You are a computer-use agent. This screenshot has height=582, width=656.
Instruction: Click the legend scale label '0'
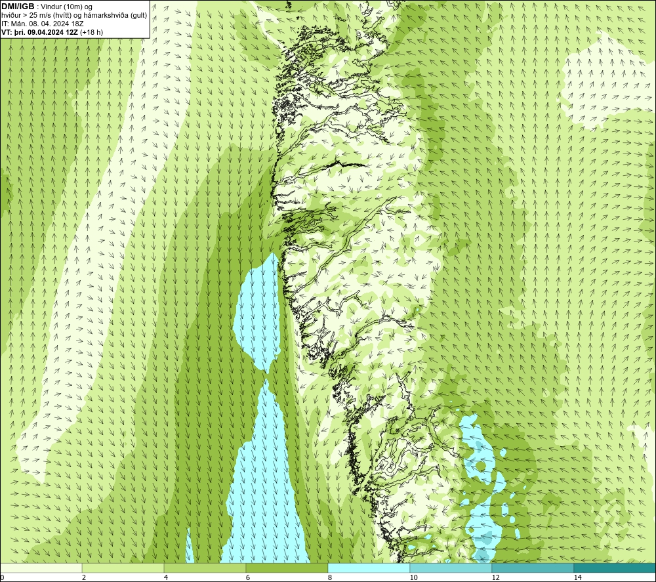coord(2,577)
